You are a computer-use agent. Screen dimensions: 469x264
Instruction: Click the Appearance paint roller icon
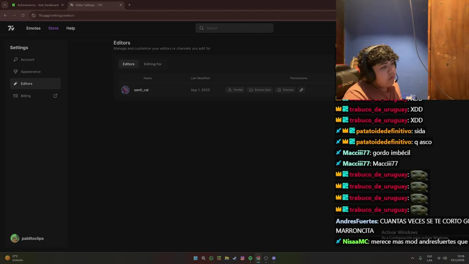(x=15, y=71)
